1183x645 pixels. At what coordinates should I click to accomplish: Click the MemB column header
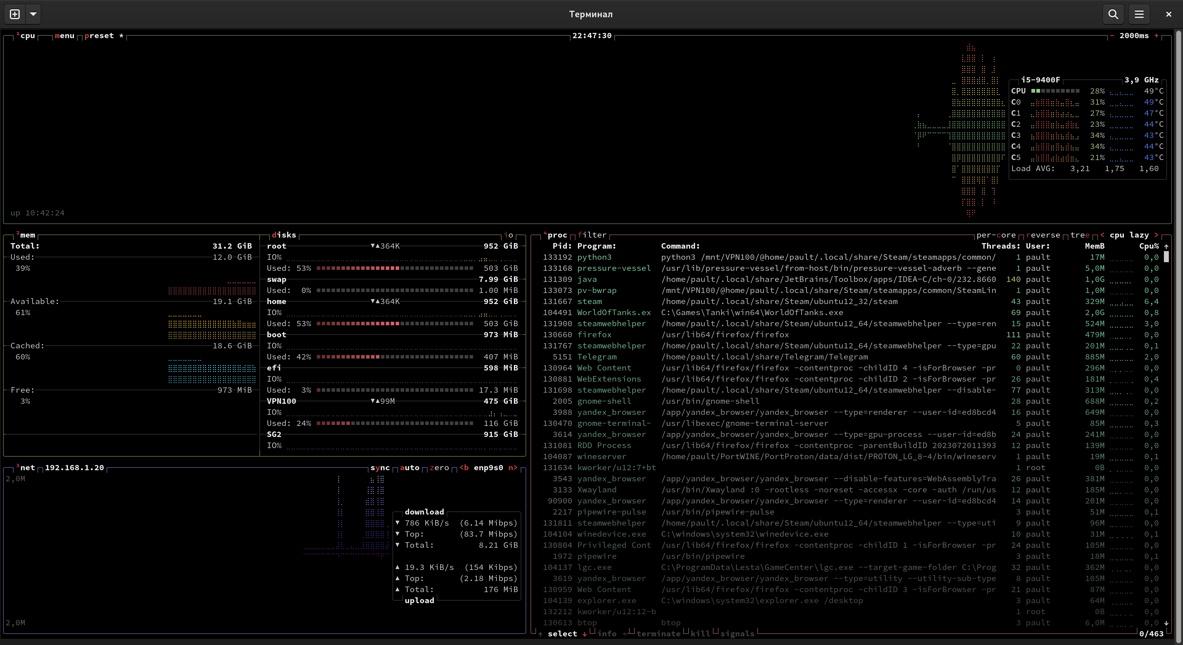click(x=1095, y=246)
